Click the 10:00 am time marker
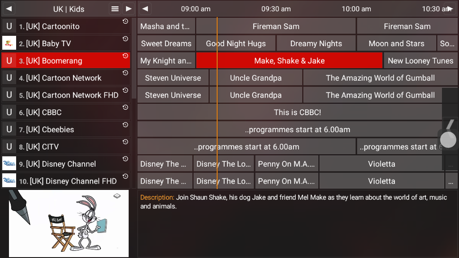The image size is (459, 258). [x=356, y=9]
